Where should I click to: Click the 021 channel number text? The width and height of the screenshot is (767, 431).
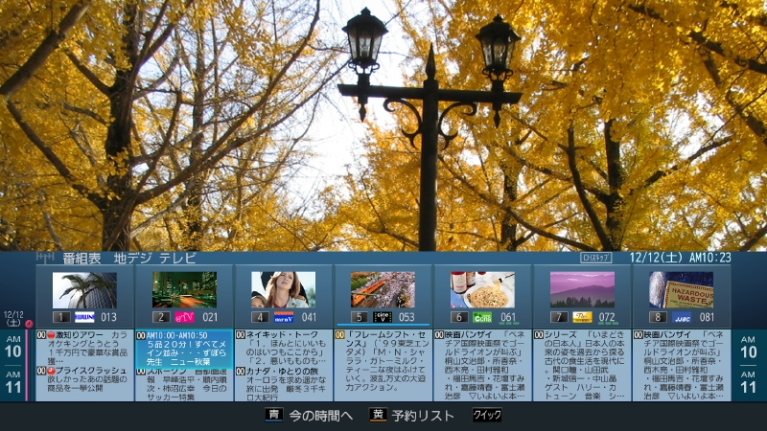point(210,317)
